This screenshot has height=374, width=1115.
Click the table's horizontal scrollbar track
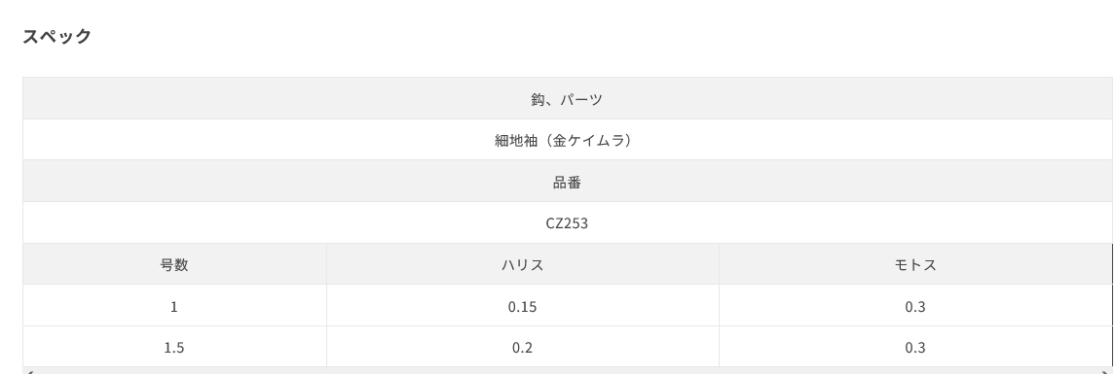pyautogui.click(x=568, y=370)
